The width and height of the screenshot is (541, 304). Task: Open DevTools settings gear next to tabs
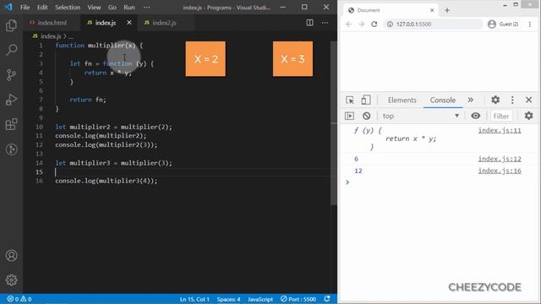tap(495, 100)
